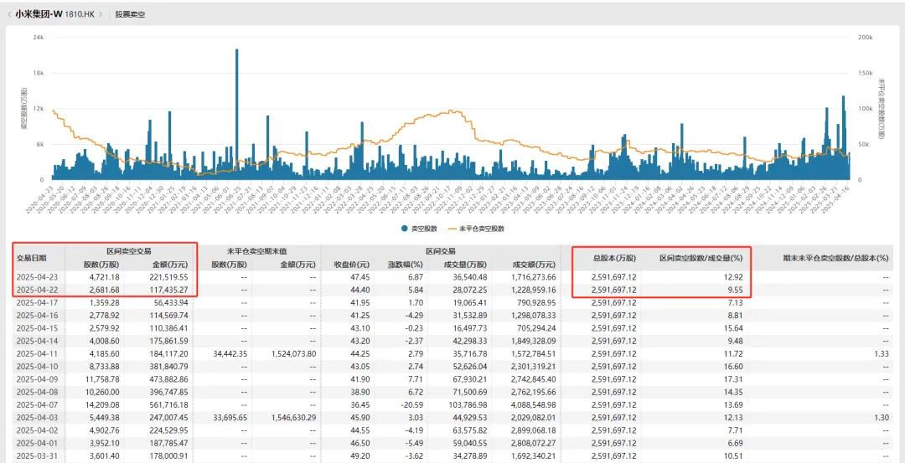Sort by 成交量(万股) column header

coord(463,265)
